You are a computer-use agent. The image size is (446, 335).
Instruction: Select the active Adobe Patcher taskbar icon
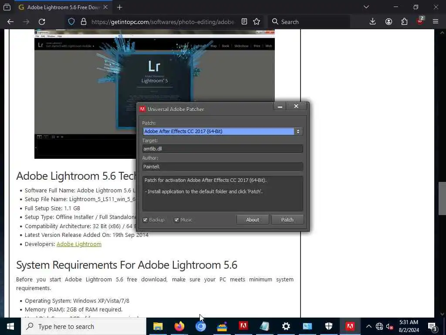tap(350, 326)
